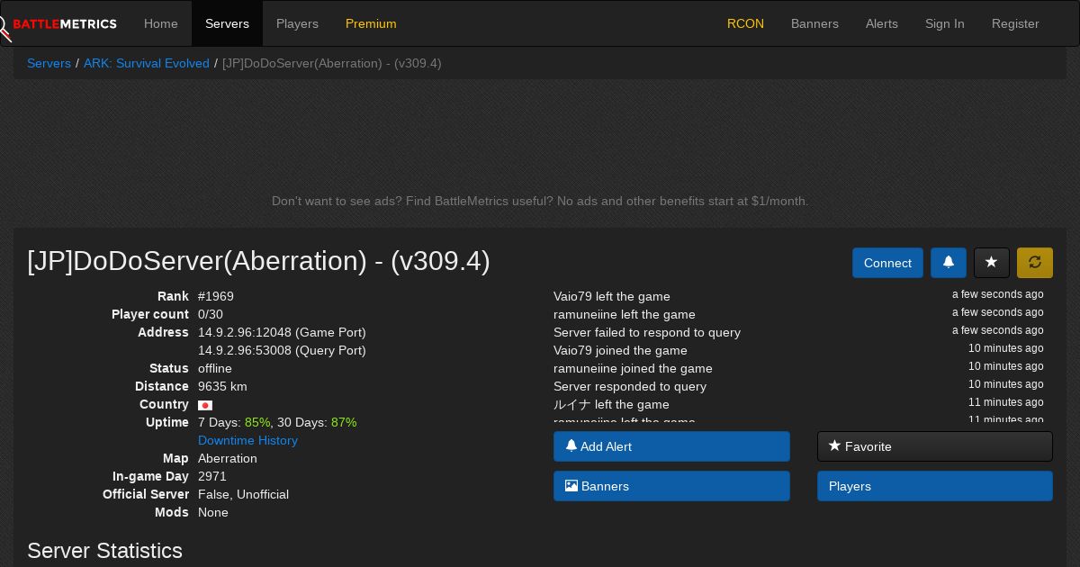Click the ARK: Survival Evolved breadcrumb
Screen dimensions: 1080x567
tap(147, 63)
